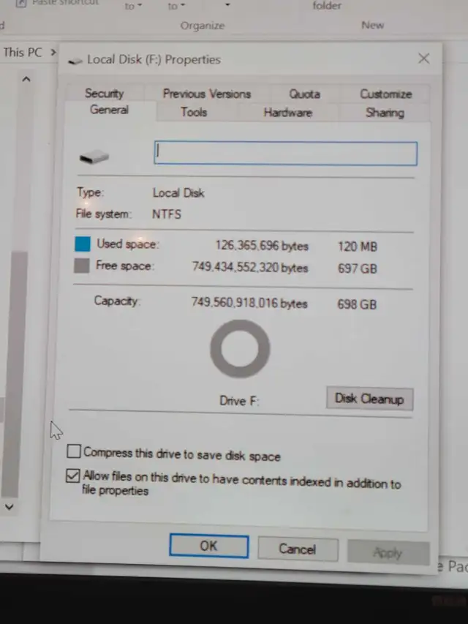The height and width of the screenshot is (624, 468).
Task: Select the General tab
Action: [x=109, y=110]
